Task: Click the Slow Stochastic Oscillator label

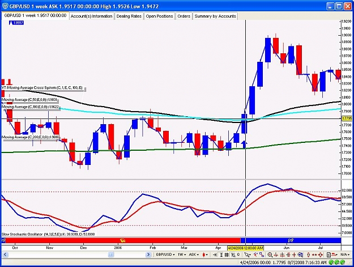Action: (48, 235)
